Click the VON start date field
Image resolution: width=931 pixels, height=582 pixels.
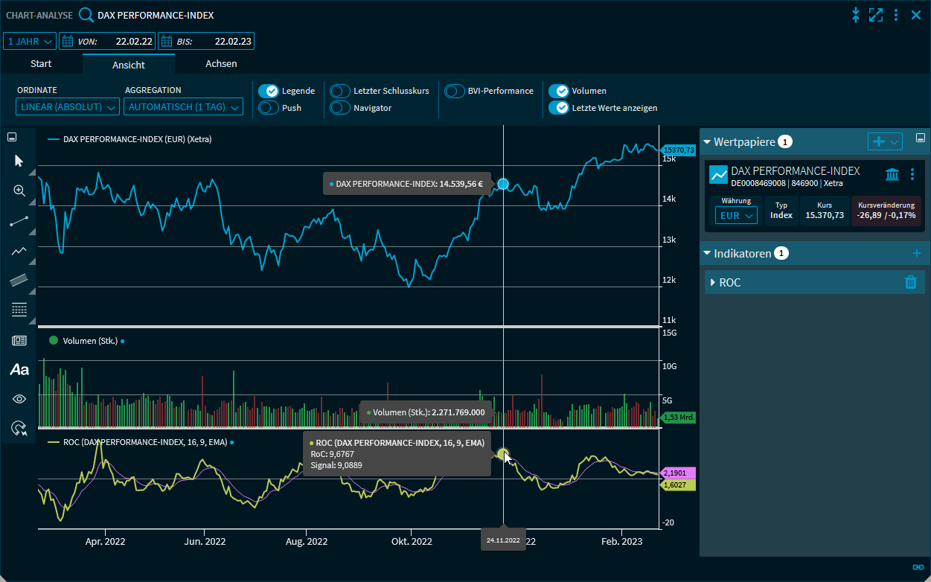pos(106,41)
